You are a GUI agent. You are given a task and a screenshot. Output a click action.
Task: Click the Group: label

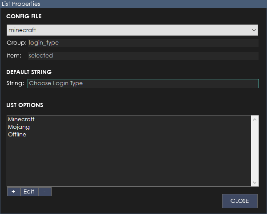coord(16,43)
